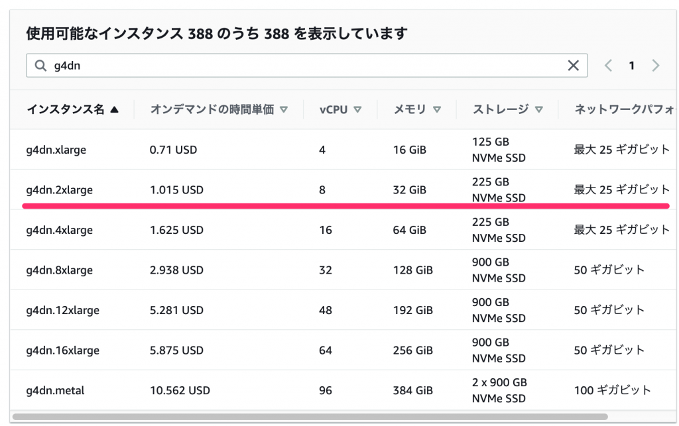Click the 使用可能なインスタンス heading text
The image size is (679, 426).
tap(217, 33)
